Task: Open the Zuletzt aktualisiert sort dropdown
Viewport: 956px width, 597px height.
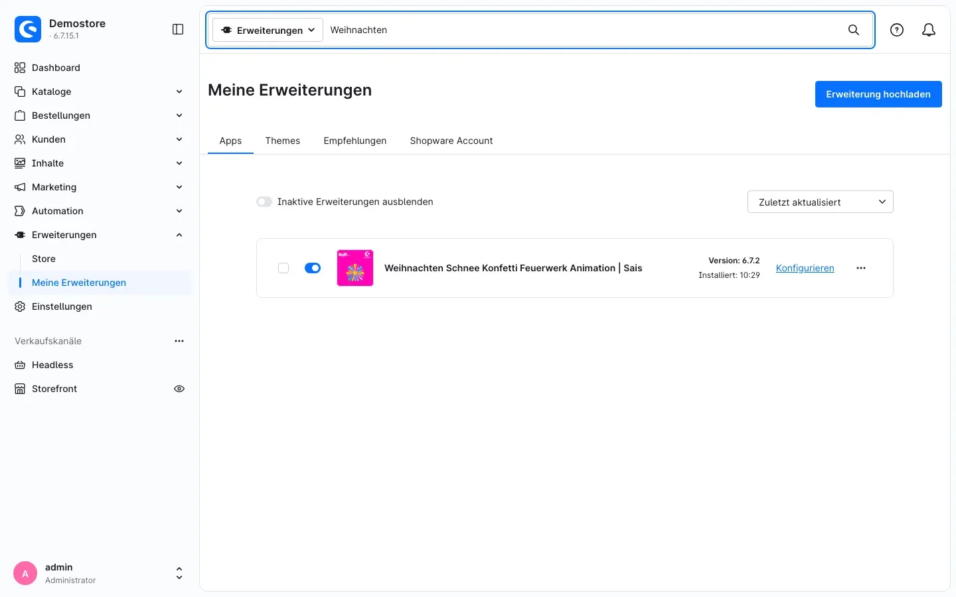Action: click(x=821, y=202)
